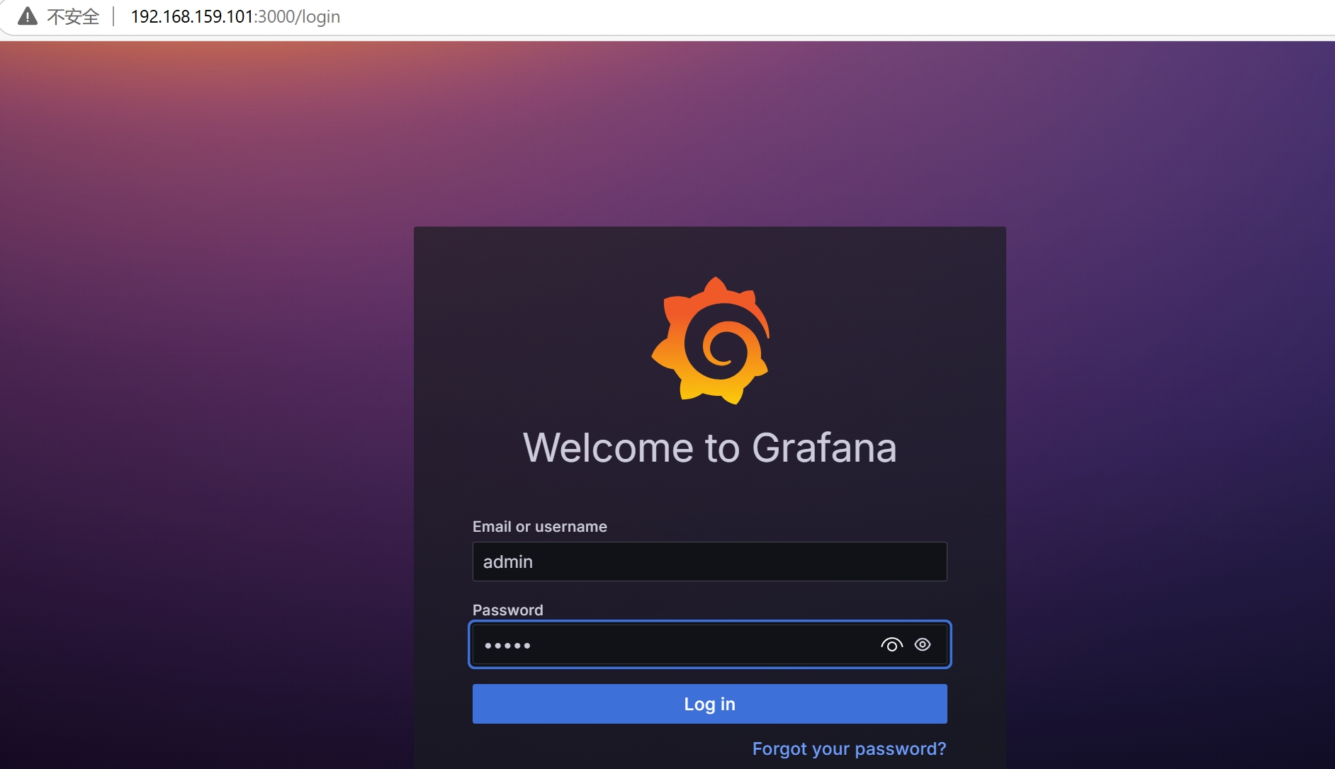Image resolution: width=1335 pixels, height=769 pixels.
Task: Focus the username field containing admin
Action: pos(710,562)
